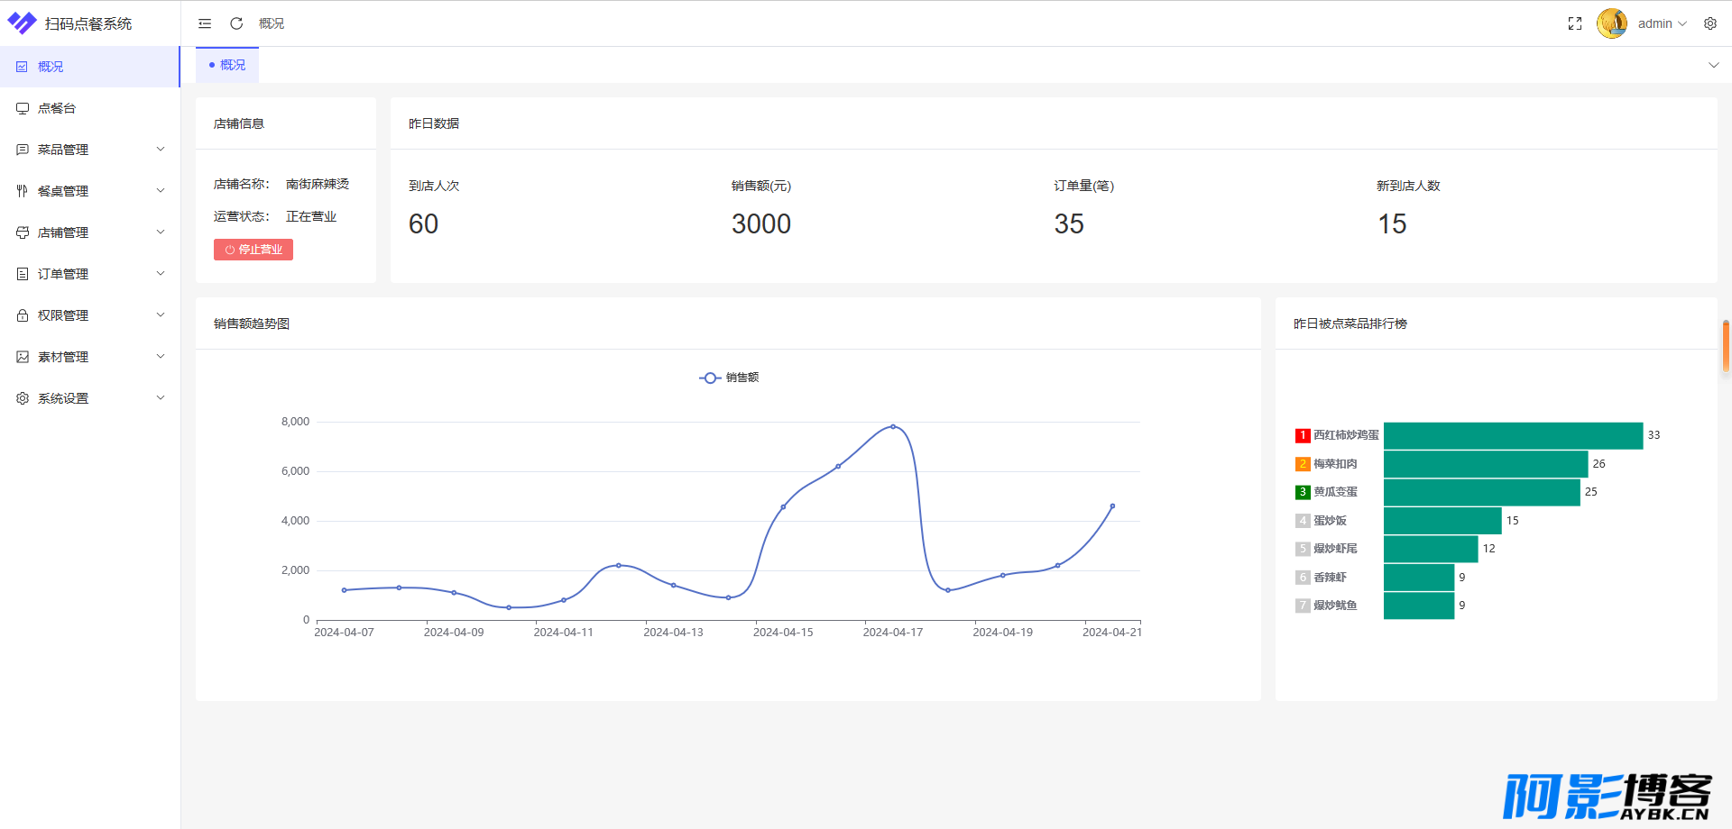Toggle the 销售额 legend series in the chart

pyautogui.click(x=729, y=378)
